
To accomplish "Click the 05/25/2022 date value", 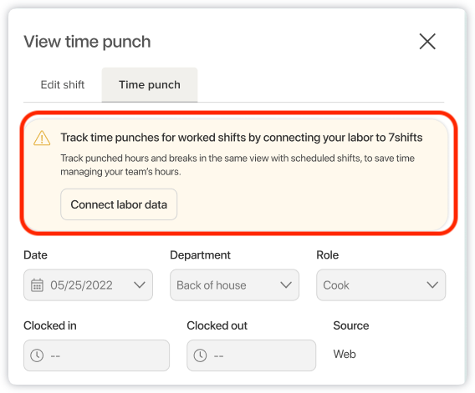I will point(81,285).
